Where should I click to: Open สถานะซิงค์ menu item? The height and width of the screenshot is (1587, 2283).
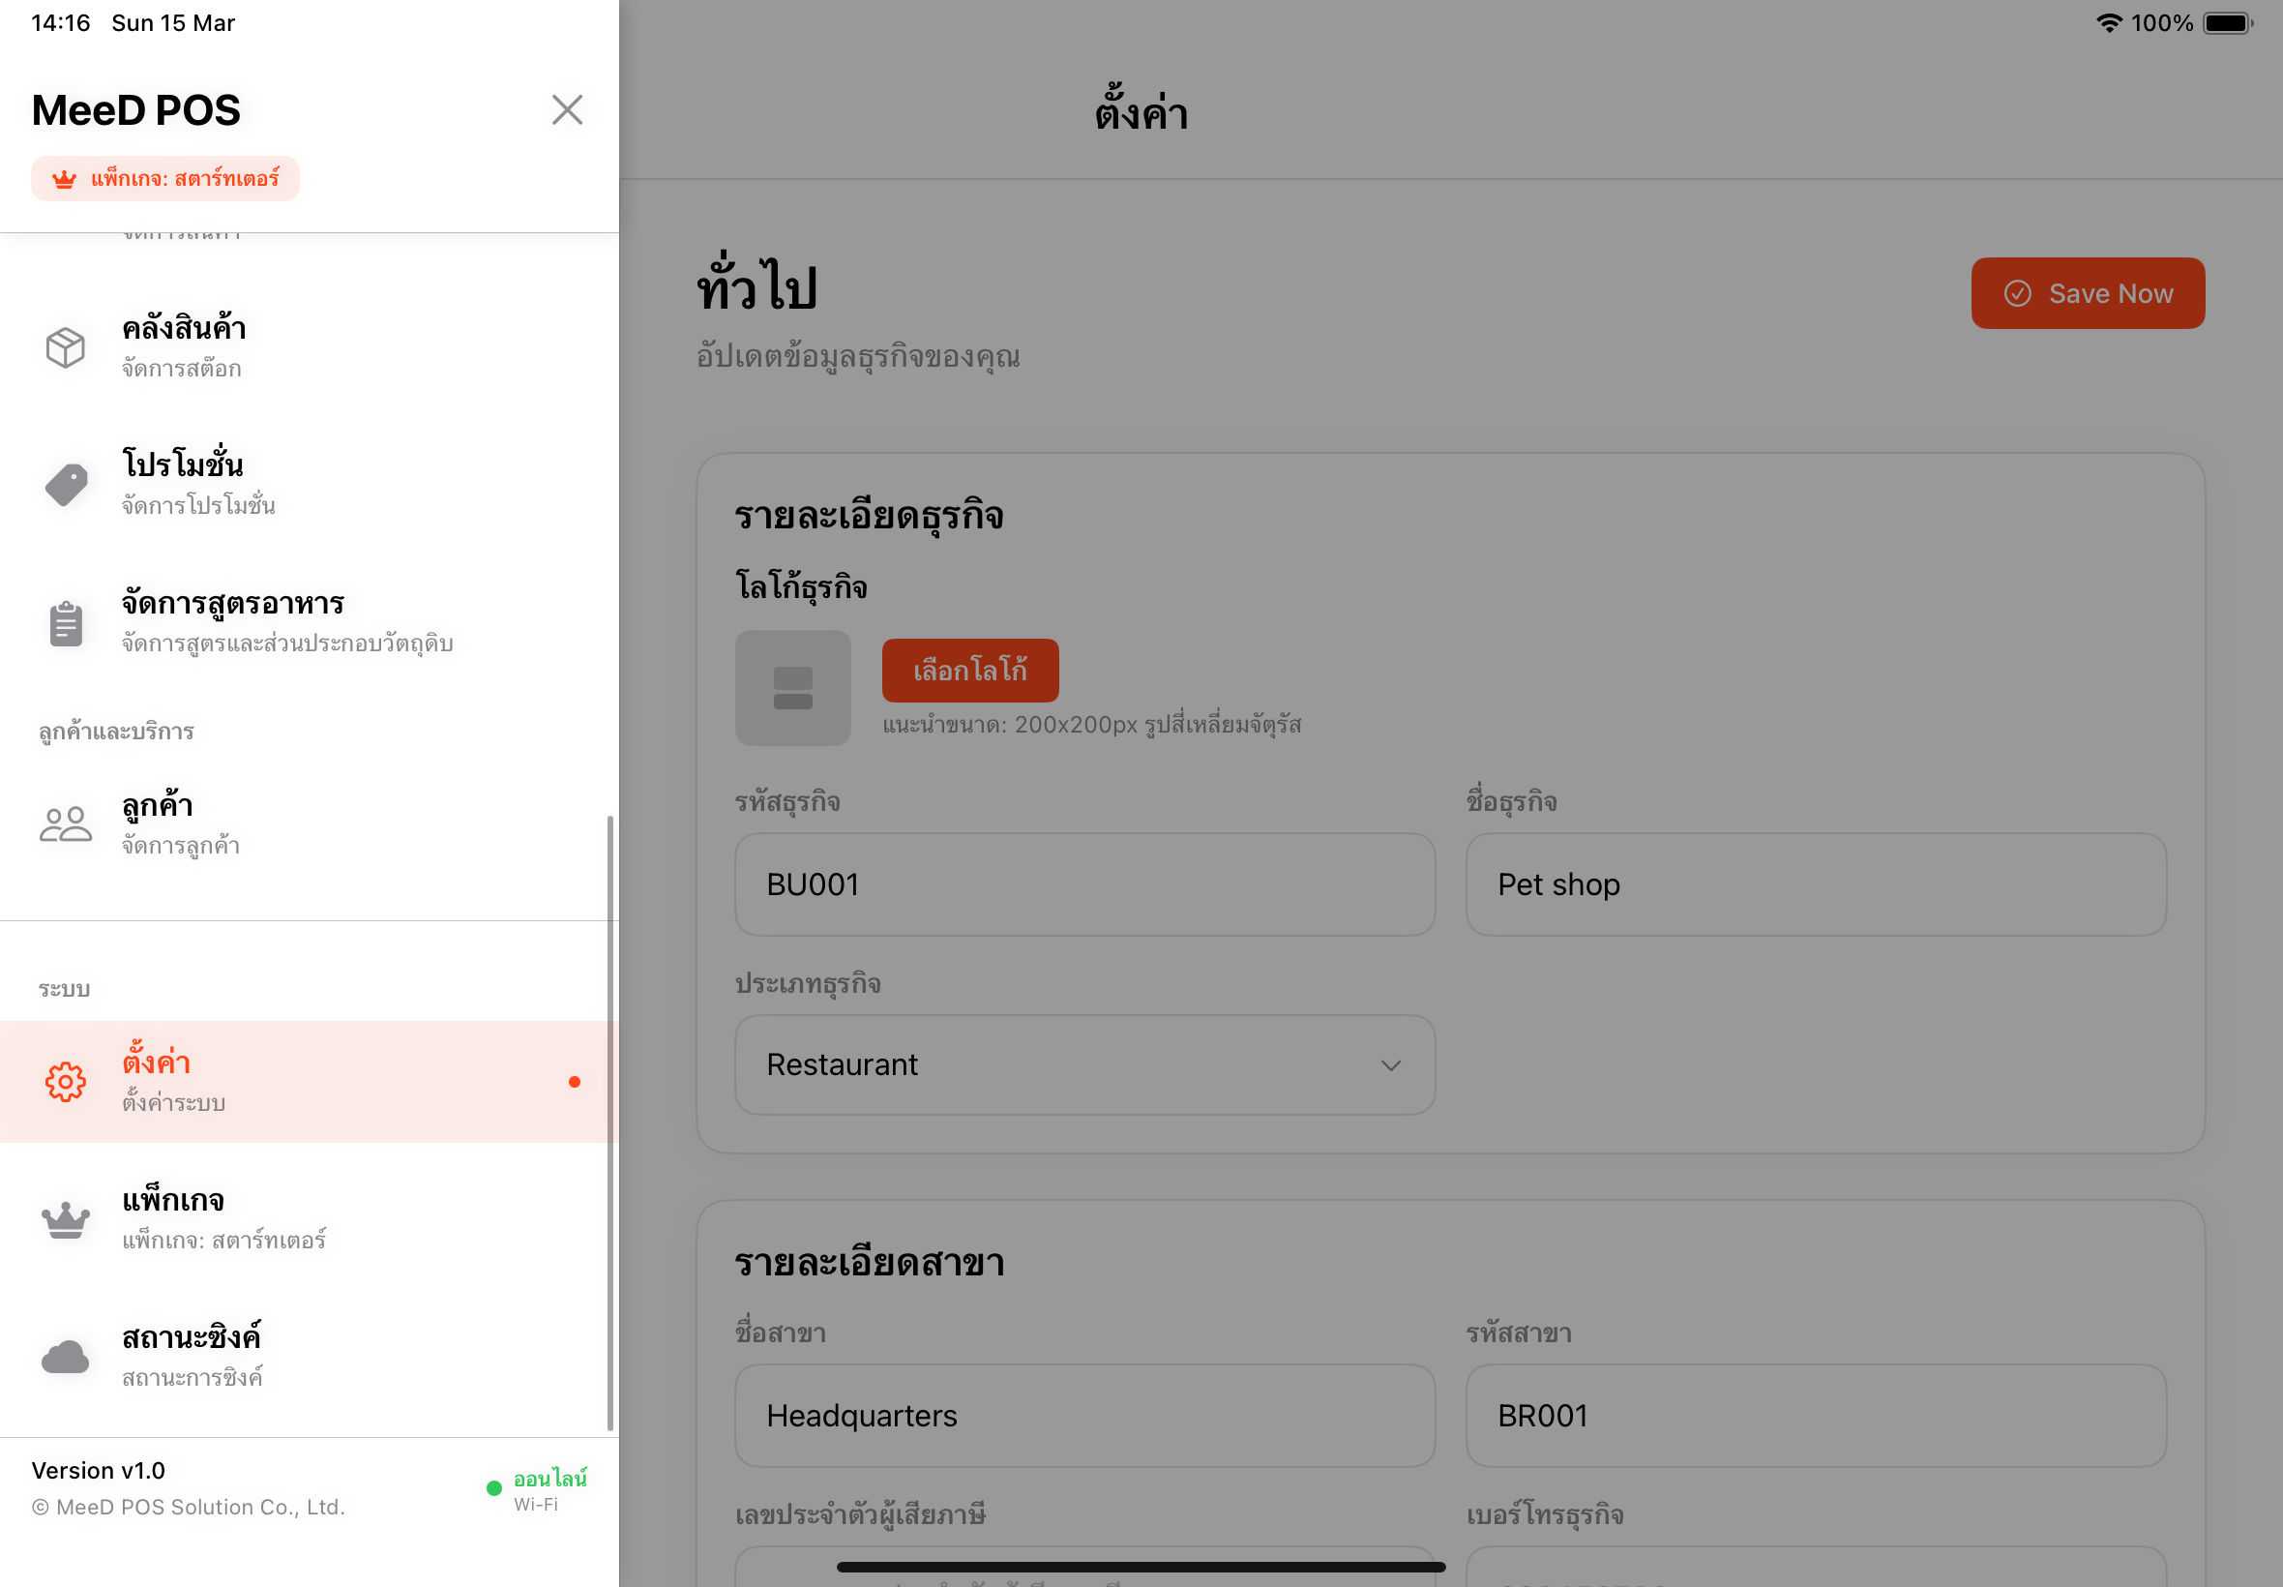coord(310,1357)
